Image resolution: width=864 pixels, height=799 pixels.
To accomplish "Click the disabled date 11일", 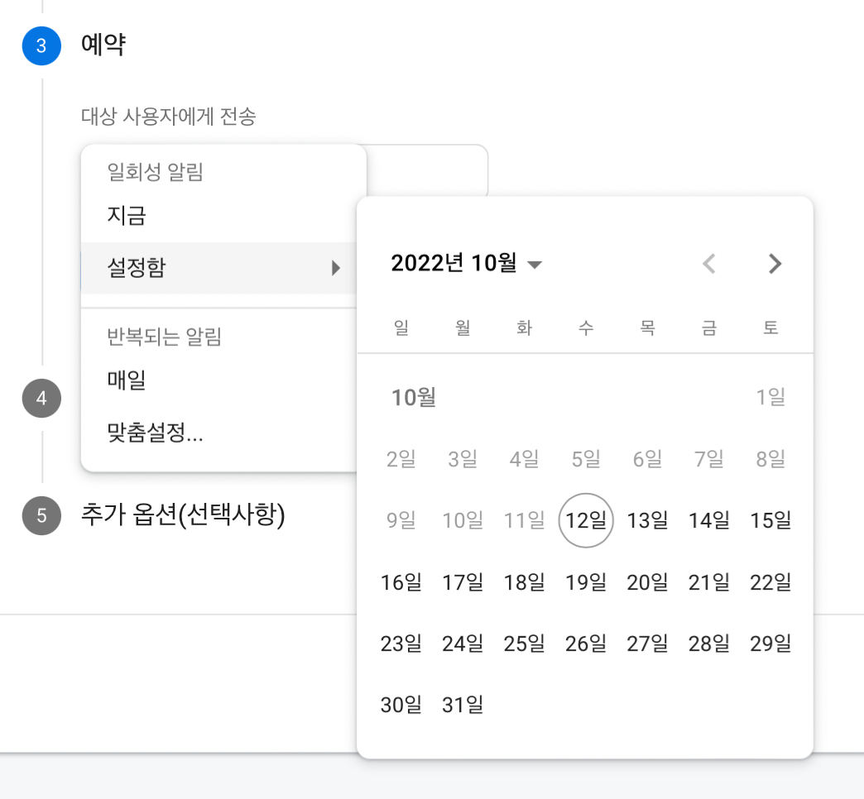I will [x=525, y=520].
